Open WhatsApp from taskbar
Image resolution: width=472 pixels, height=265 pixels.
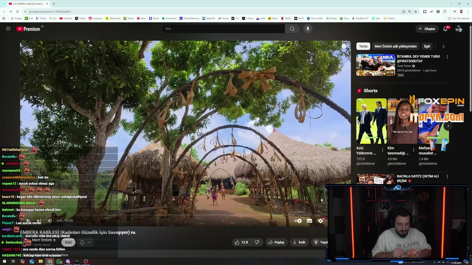(59, 262)
